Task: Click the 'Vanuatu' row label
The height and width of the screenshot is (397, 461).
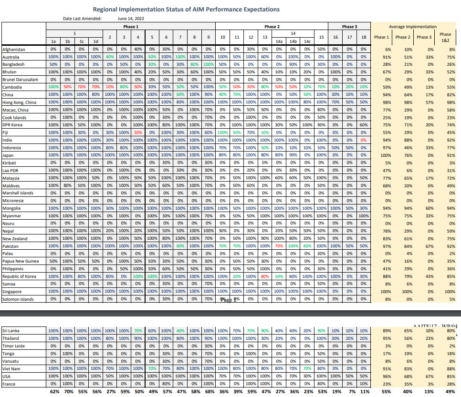Action: click(x=10, y=361)
